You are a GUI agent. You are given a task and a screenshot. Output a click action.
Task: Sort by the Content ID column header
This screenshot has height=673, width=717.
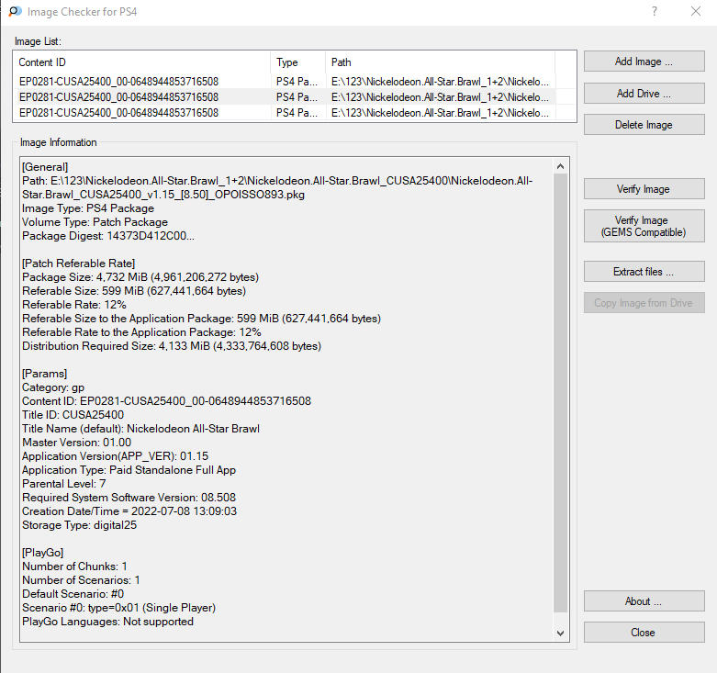pyautogui.click(x=141, y=62)
